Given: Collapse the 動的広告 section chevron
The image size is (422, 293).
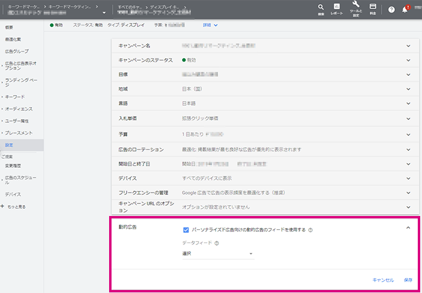Looking at the screenshot, I should 408,228.
